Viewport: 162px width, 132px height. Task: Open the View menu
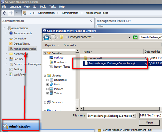[27, 6]
